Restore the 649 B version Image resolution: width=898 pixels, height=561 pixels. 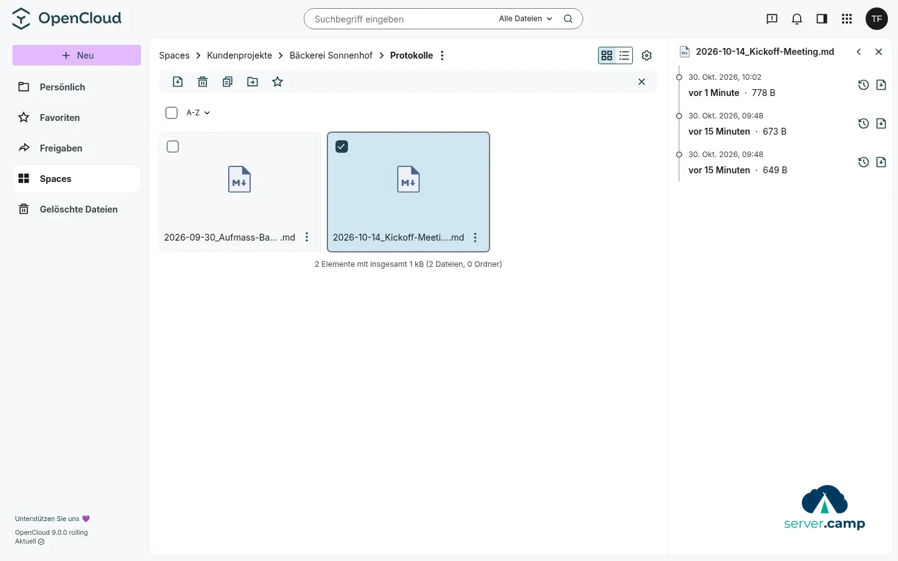864,162
